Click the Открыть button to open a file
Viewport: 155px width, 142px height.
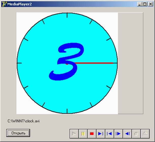coord(18,133)
